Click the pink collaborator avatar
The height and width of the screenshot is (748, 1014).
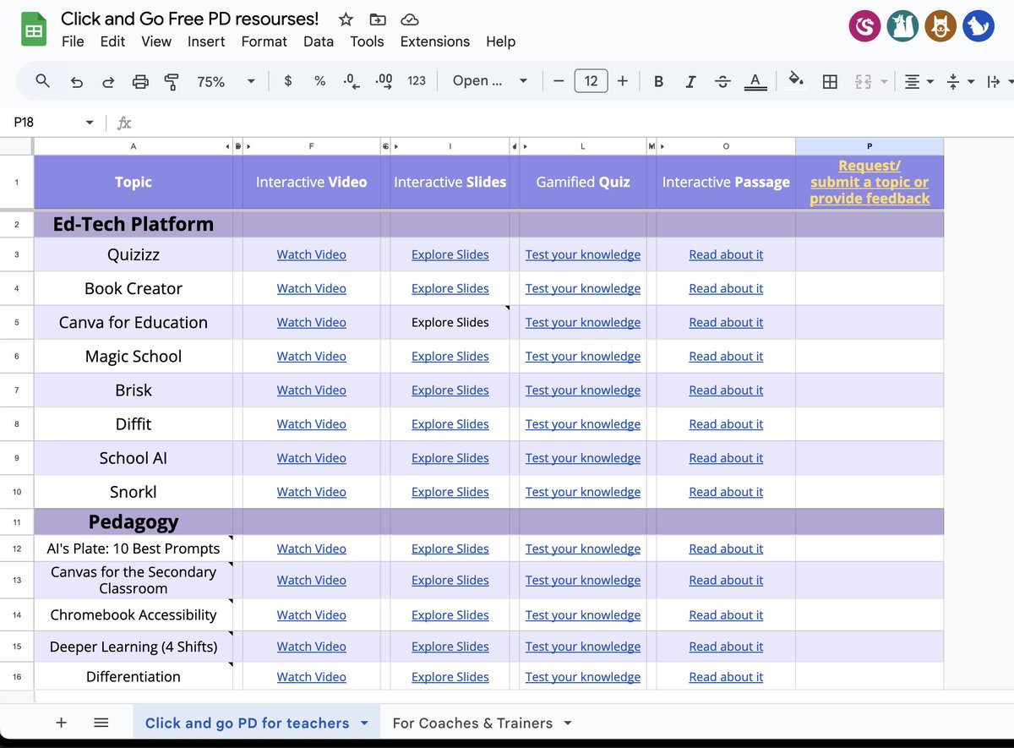[x=864, y=27]
